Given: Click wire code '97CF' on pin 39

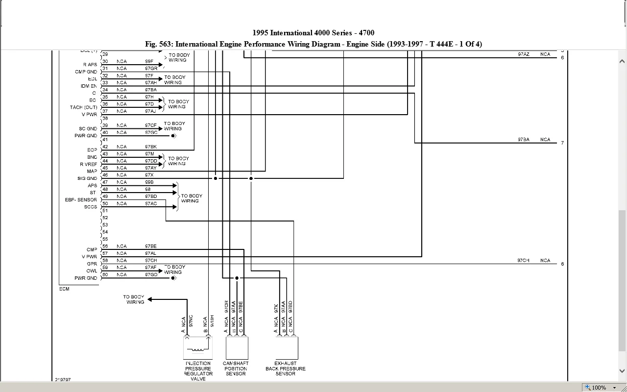Looking at the screenshot, I should pos(151,125).
